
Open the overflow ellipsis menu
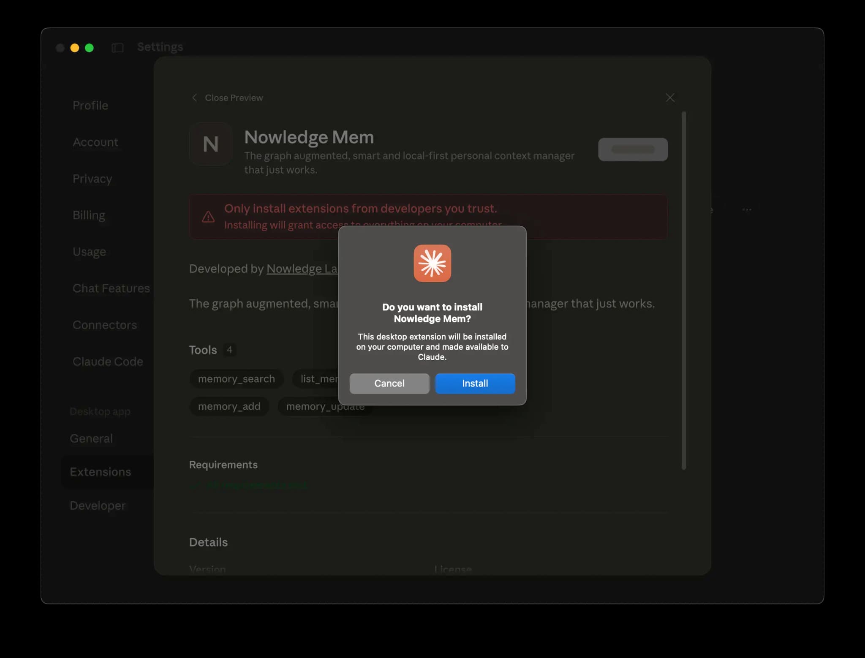pos(747,209)
